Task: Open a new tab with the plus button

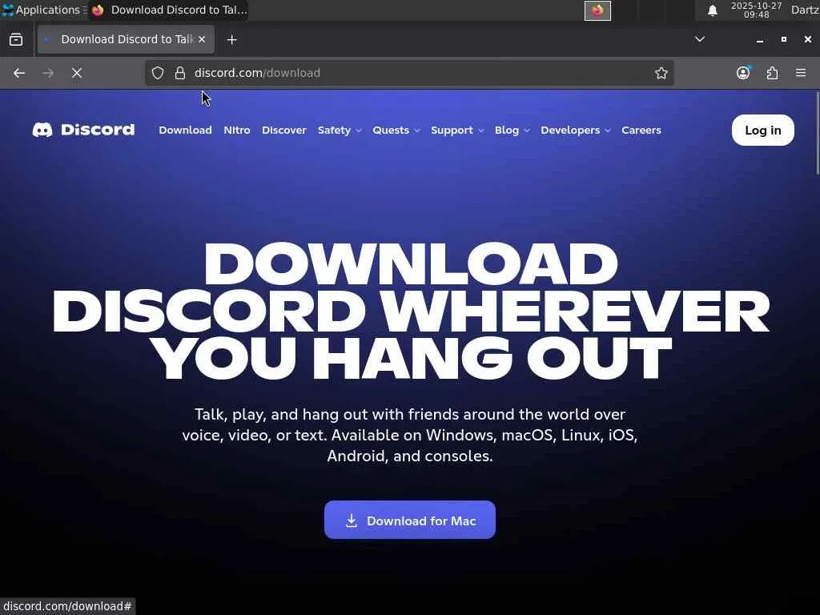Action: point(231,40)
